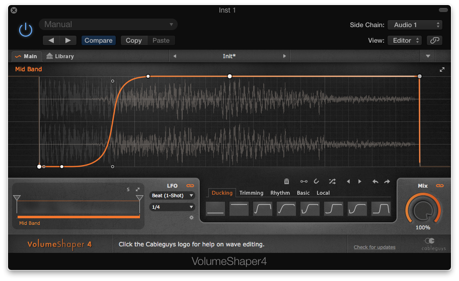The image size is (459, 281).
Task: Open help via Cableguys logo
Action: point(433,244)
